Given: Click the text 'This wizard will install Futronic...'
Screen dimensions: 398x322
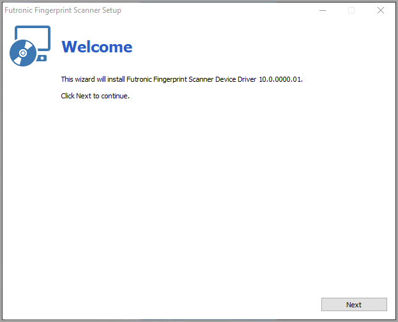Looking at the screenshot, I should click(181, 79).
